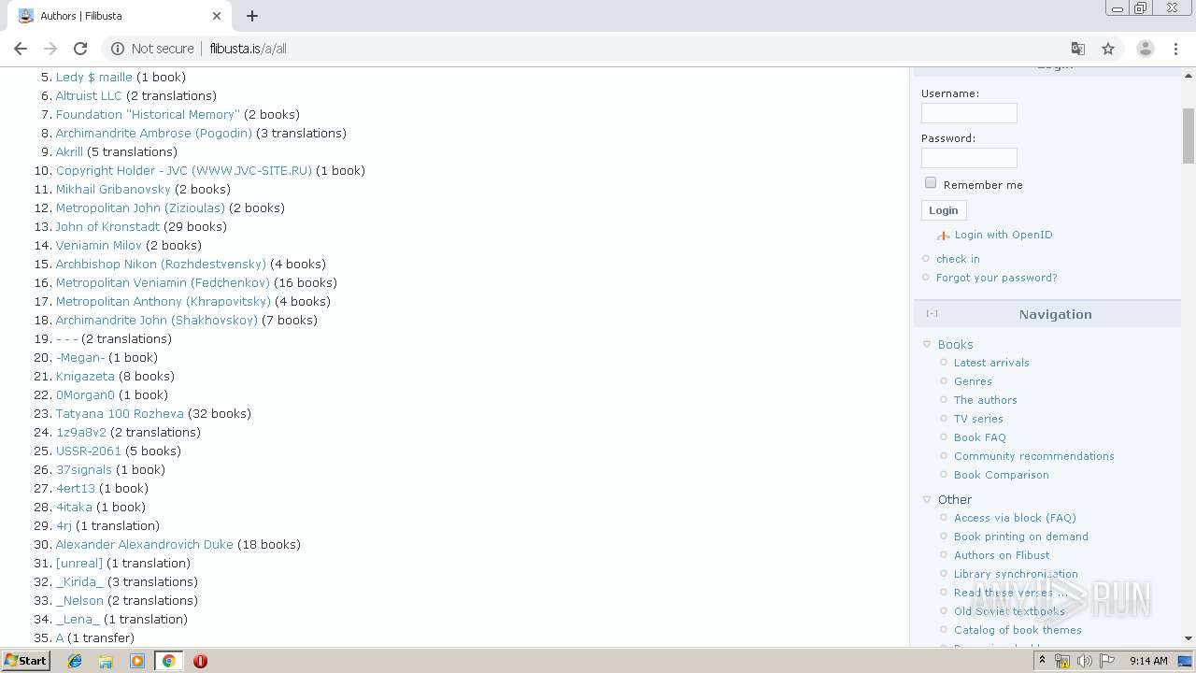Open Community recommendations link
The width and height of the screenshot is (1196, 673).
click(x=1033, y=456)
